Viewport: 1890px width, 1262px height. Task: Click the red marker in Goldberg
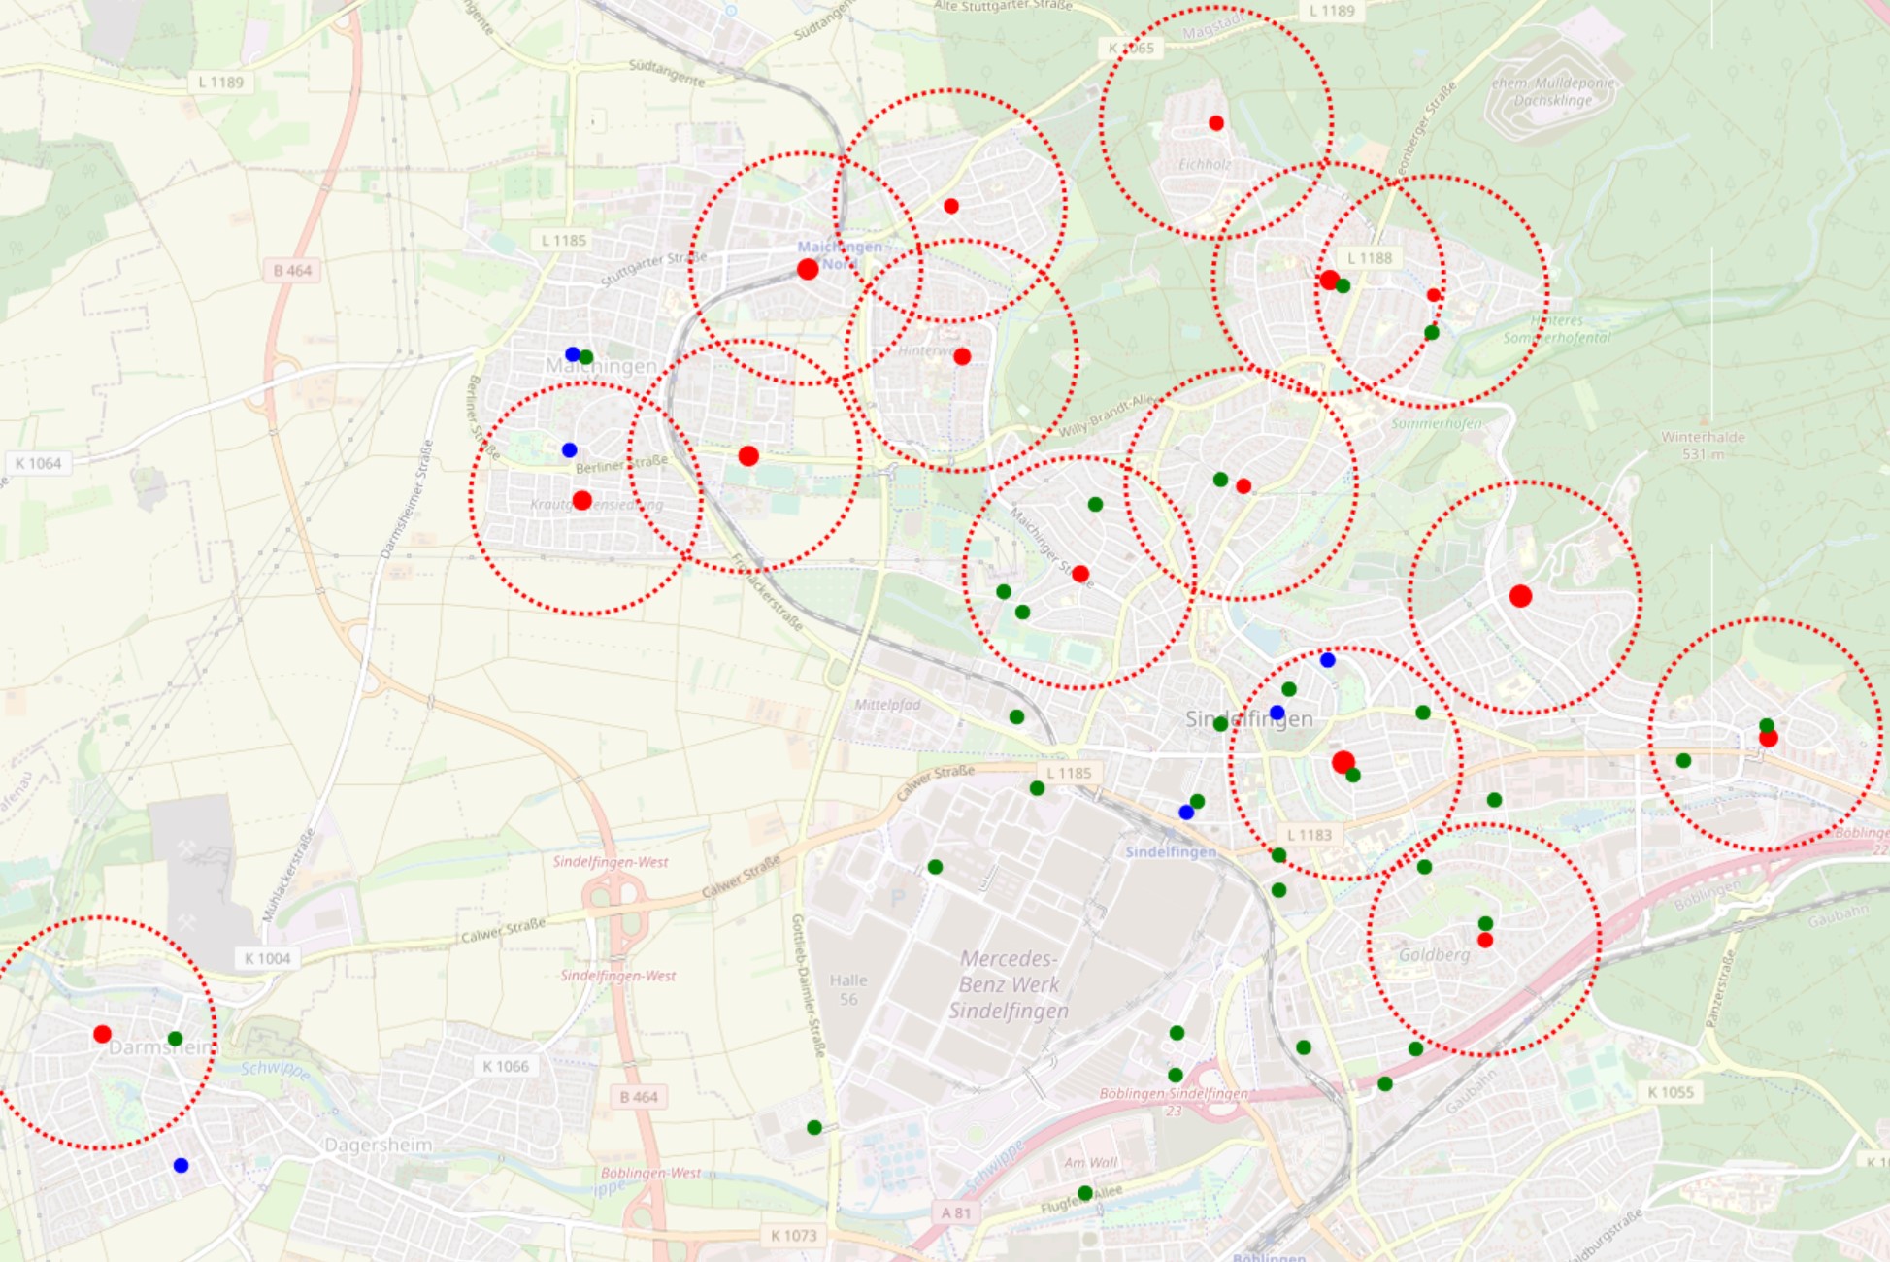coord(1484,941)
